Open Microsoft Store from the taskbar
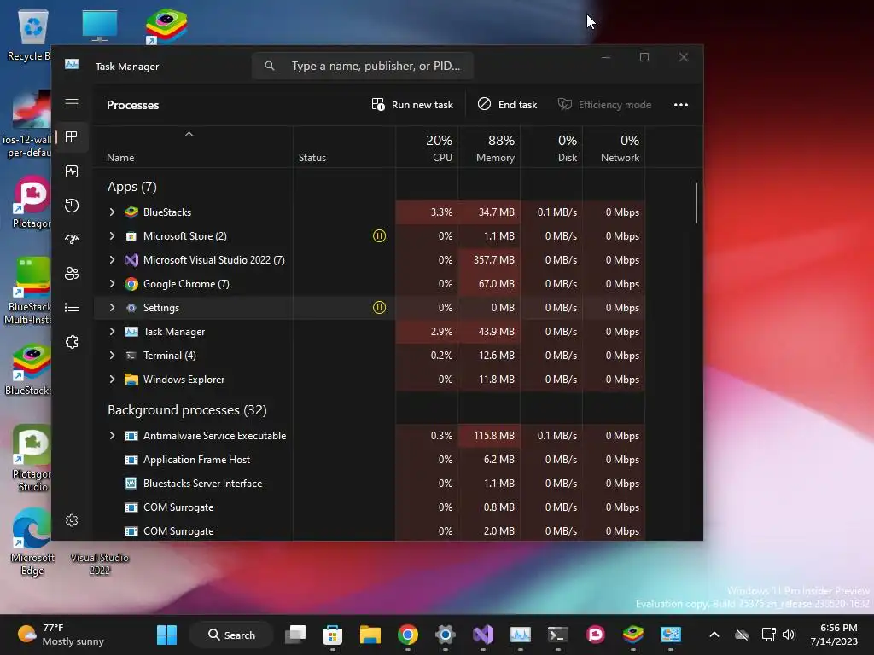Viewport: 874px width, 655px height. click(332, 635)
